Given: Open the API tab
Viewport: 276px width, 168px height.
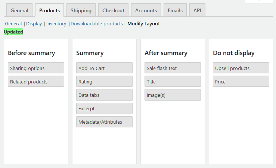Looking at the screenshot, I should pyautogui.click(x=197, y=10).
